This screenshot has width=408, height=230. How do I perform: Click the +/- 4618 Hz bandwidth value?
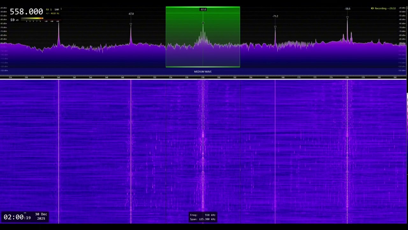(53, 13)
